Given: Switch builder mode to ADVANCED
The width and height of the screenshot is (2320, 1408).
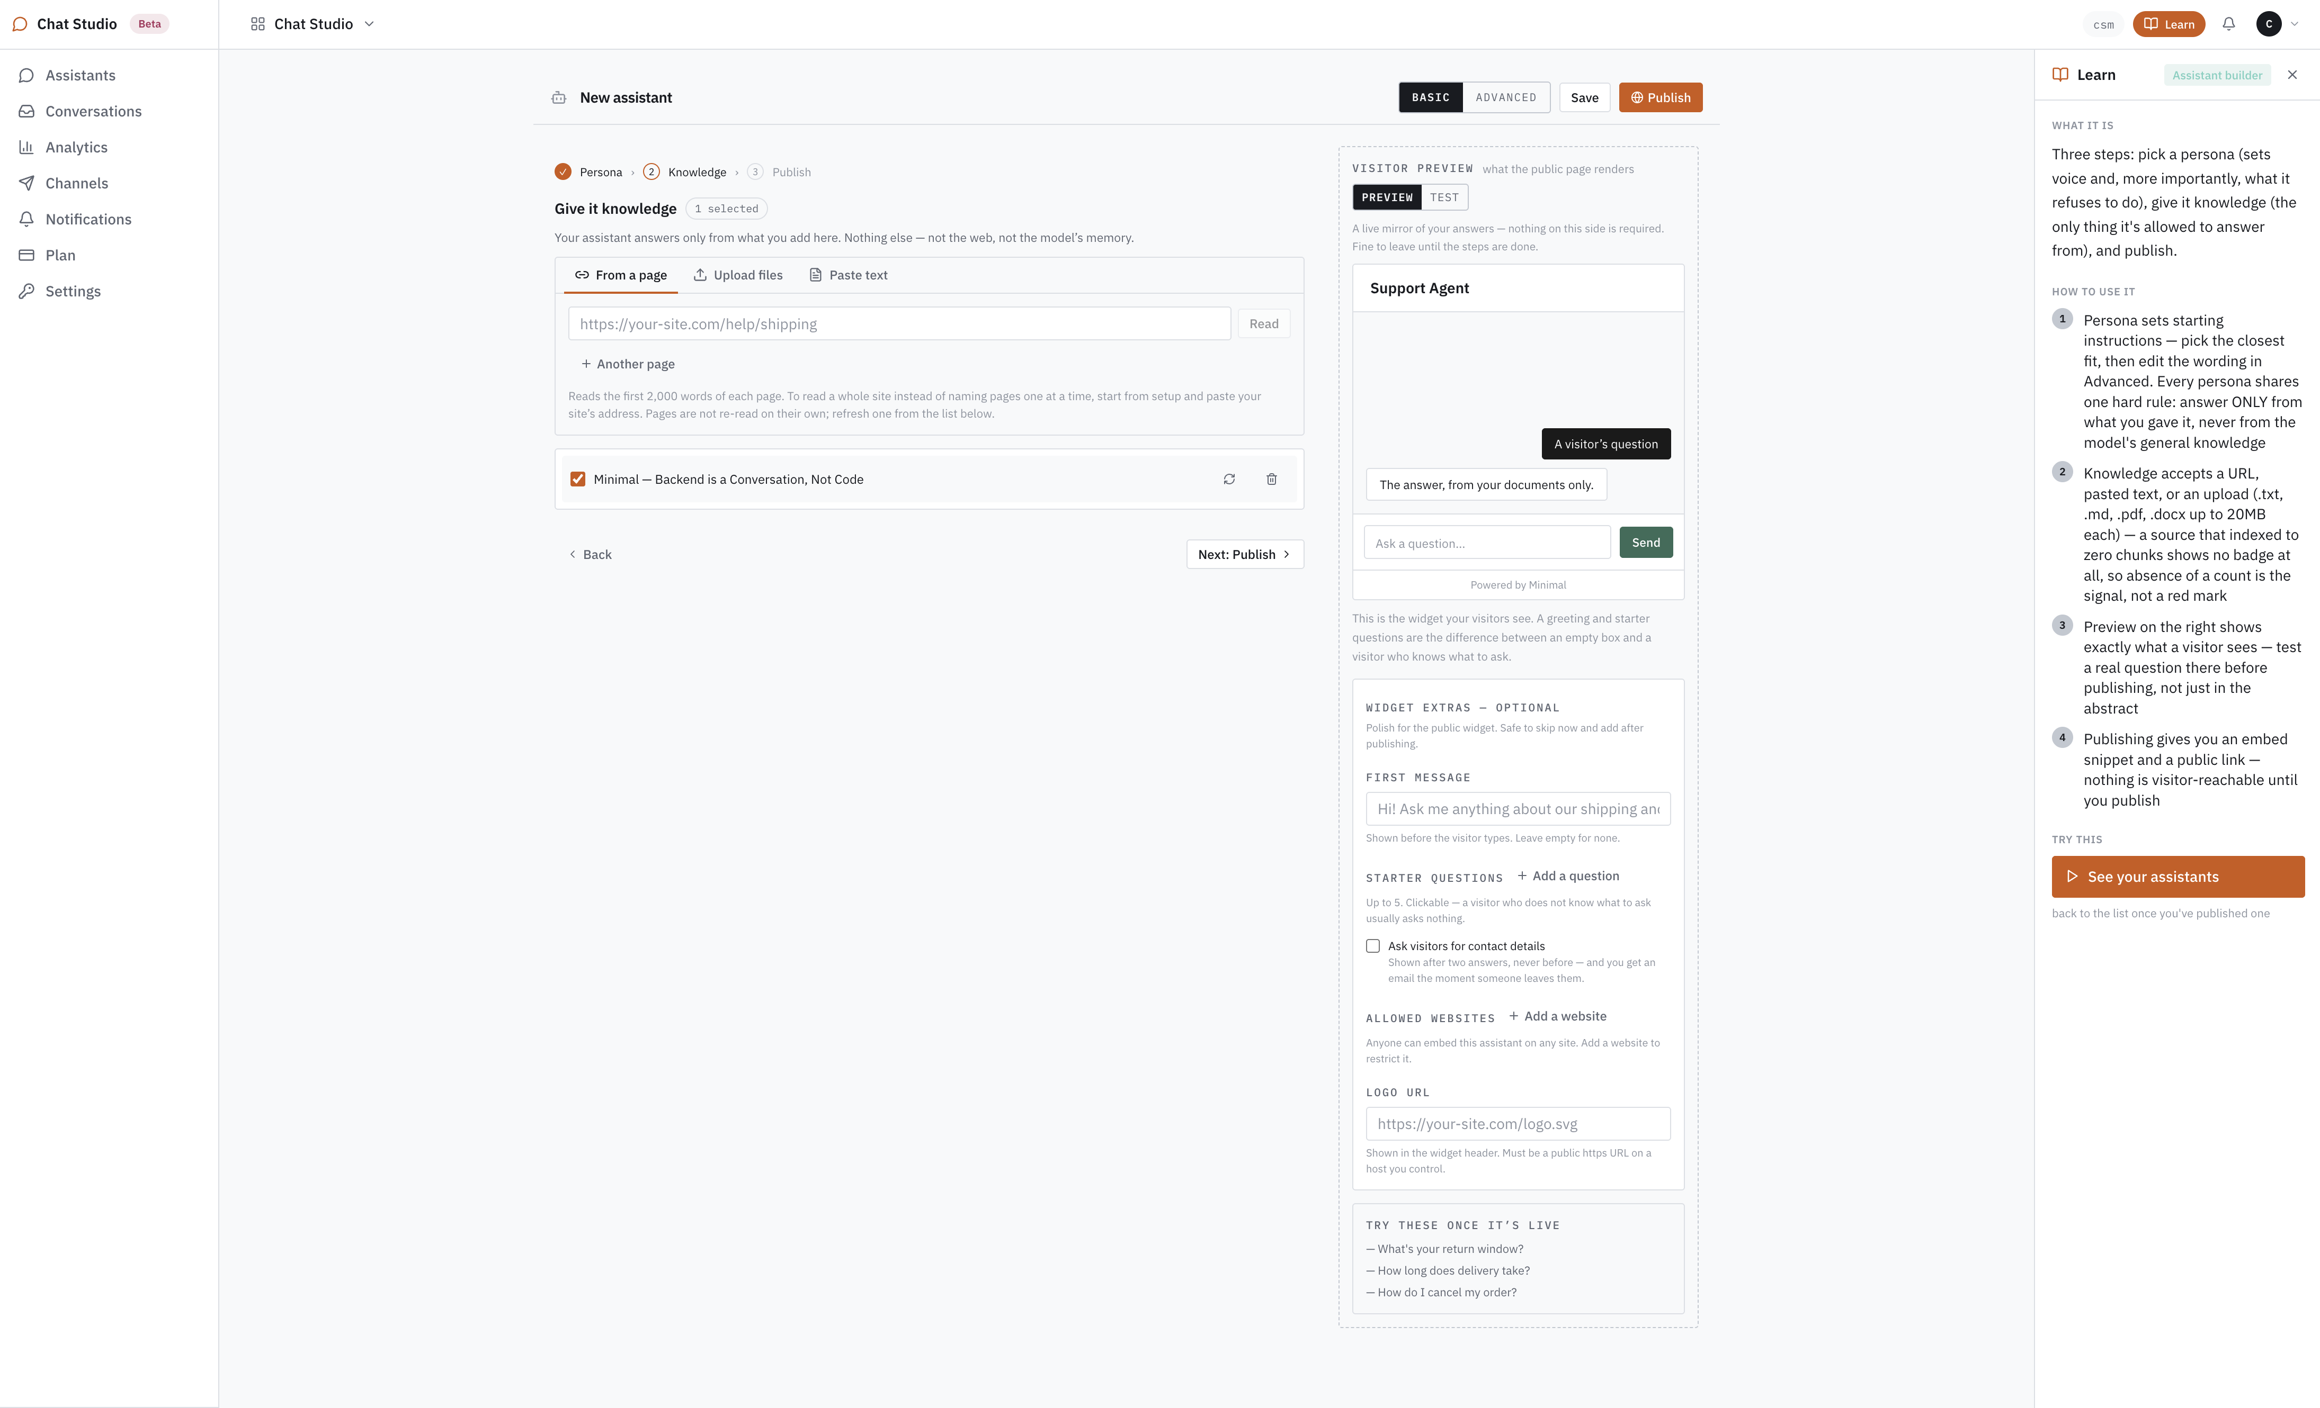Looking at the screenshot, I should click(1505, 98).
